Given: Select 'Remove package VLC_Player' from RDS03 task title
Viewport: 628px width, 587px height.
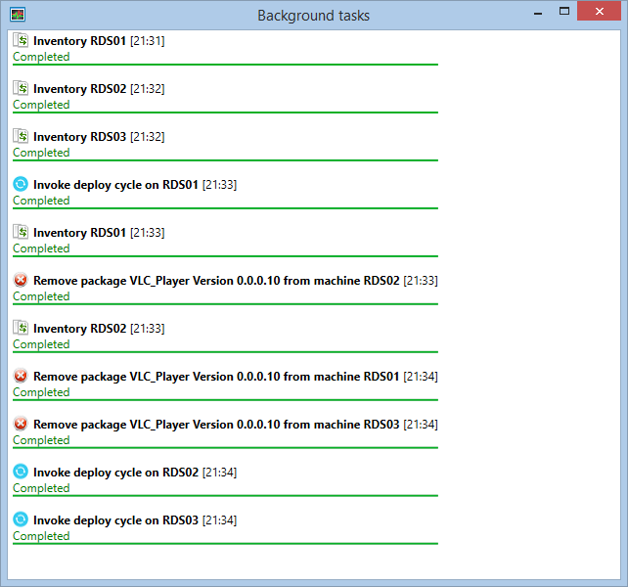Looking at the screenshot, I should (216, 424).
